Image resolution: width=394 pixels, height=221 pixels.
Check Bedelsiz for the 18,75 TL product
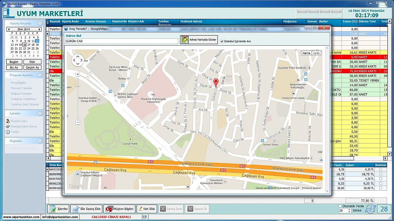[381, 174]
